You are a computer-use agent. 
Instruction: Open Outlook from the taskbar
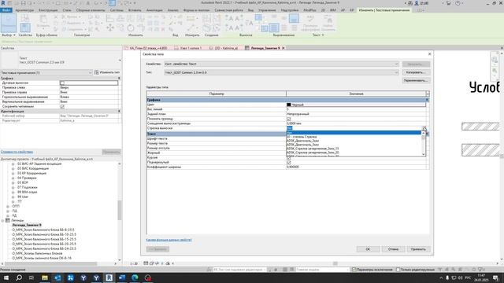(x=57, y=277)
